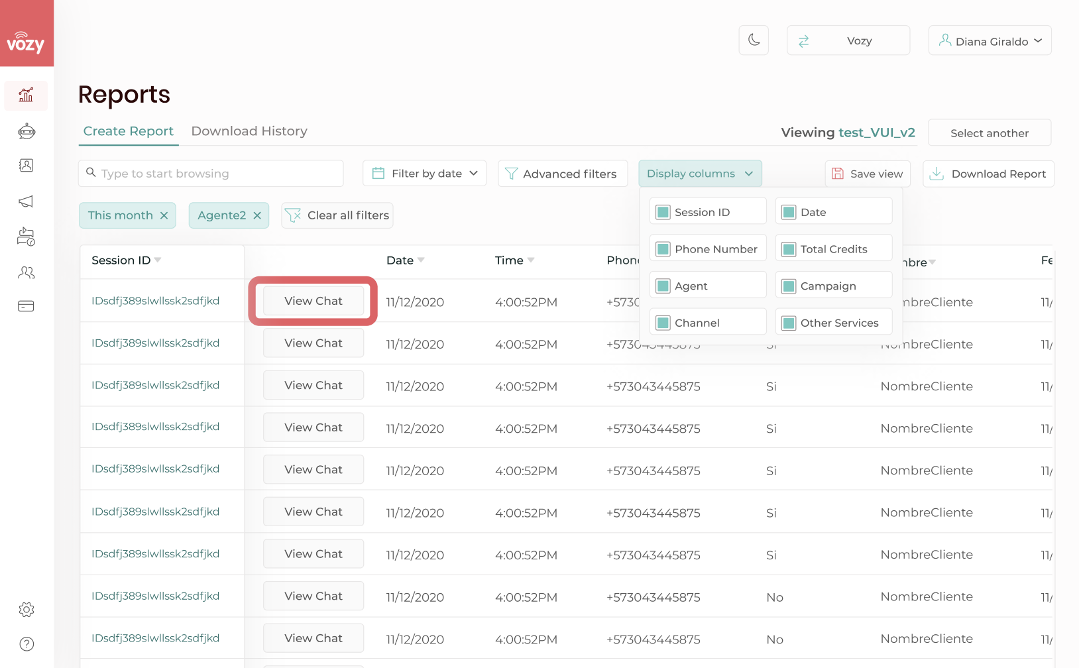This screenshot has width=1079, height=668.
Task: Click the user profile icon by Diana Giraldo
Action: (x=945, y=40)
